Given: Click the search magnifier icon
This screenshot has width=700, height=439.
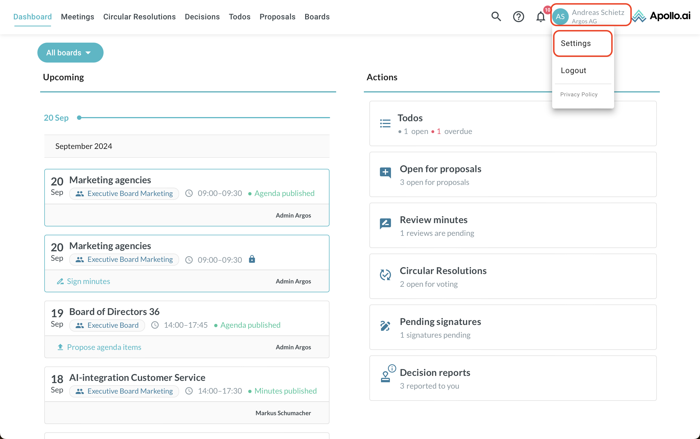Looking at the screenshot, I should click(x=496, y=17).
